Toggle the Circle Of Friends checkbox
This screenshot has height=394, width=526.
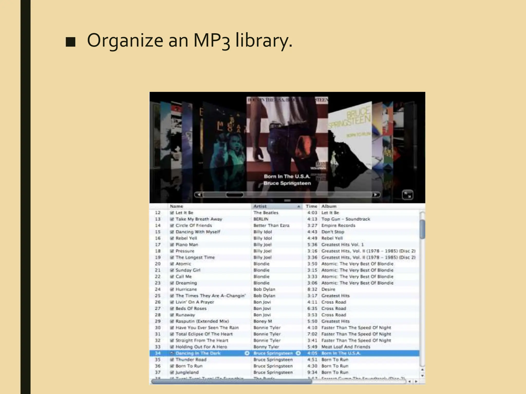(x=172, y=225)
